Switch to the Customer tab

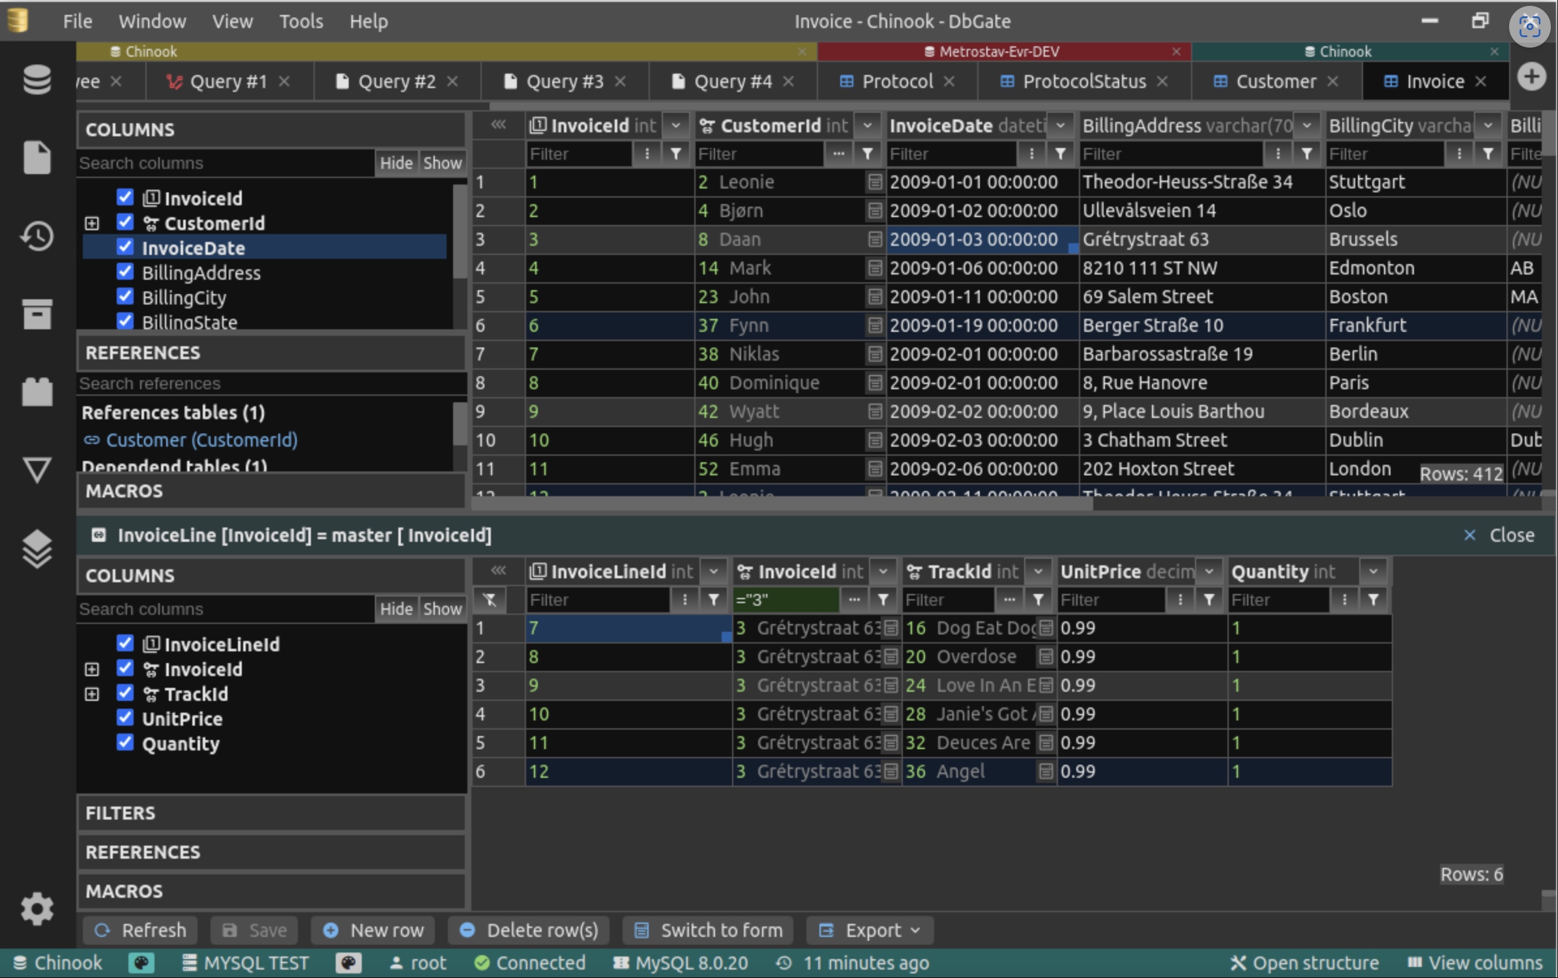(x=1275, y=81)
